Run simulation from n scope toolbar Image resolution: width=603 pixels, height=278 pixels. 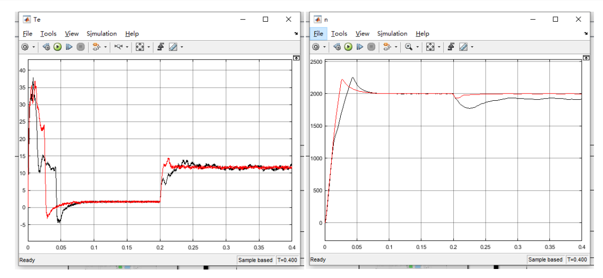click(348, 47)
